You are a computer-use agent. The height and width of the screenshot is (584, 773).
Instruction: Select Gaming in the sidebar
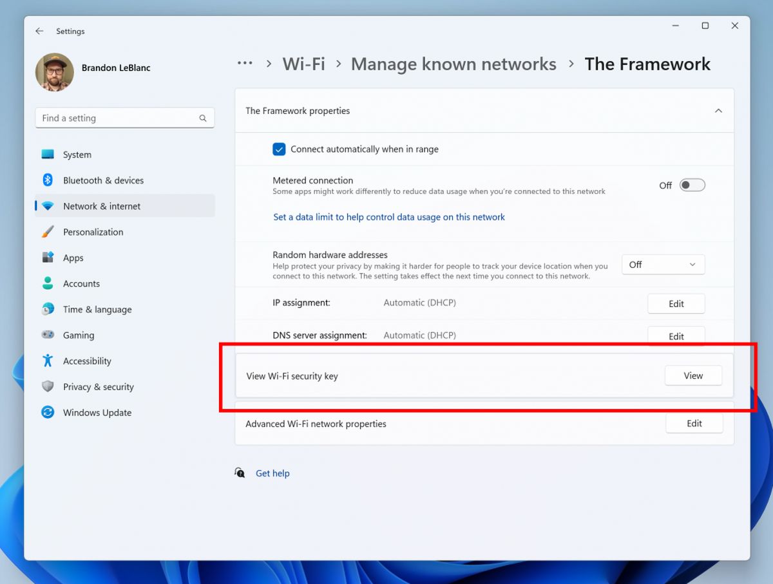click(x=78, y=335)
